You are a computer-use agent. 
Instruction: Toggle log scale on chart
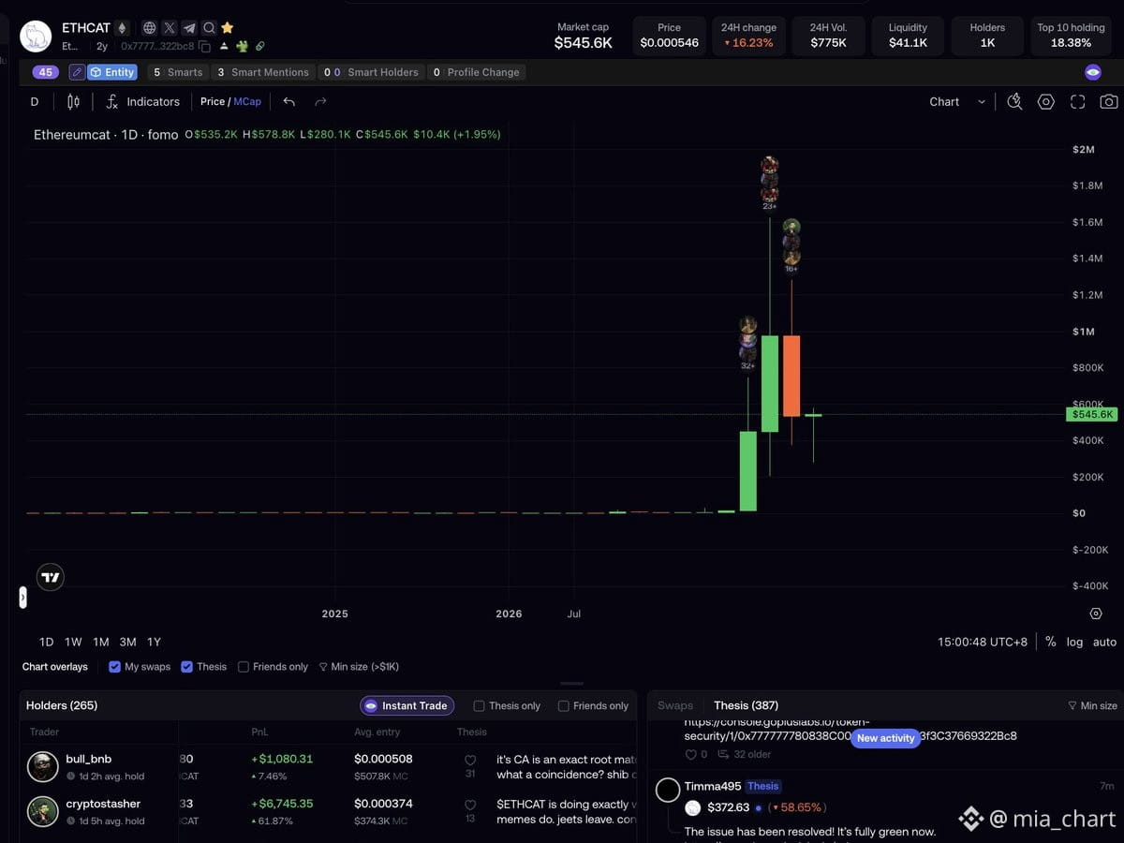1074,642
